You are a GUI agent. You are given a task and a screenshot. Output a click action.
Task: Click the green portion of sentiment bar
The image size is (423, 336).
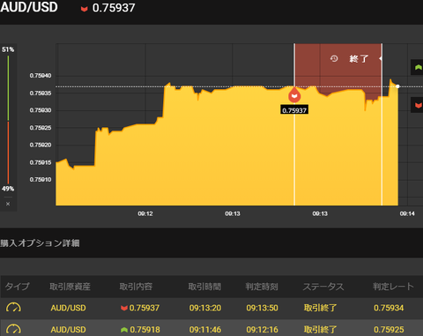click(8, 88)
